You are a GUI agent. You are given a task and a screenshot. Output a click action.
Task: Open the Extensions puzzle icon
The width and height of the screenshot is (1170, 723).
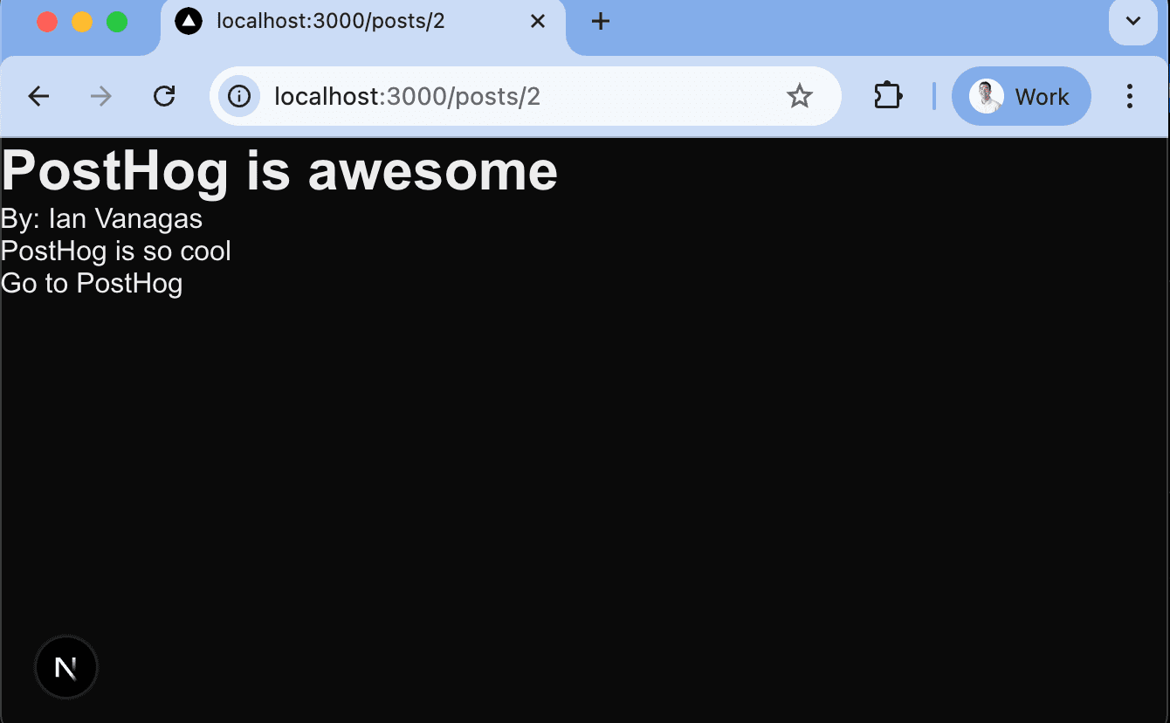887,96
